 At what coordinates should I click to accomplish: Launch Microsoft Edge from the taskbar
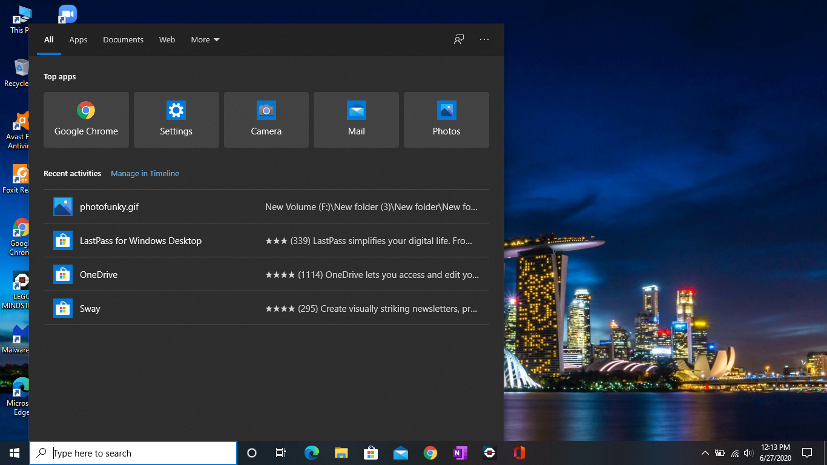point(312,453)
